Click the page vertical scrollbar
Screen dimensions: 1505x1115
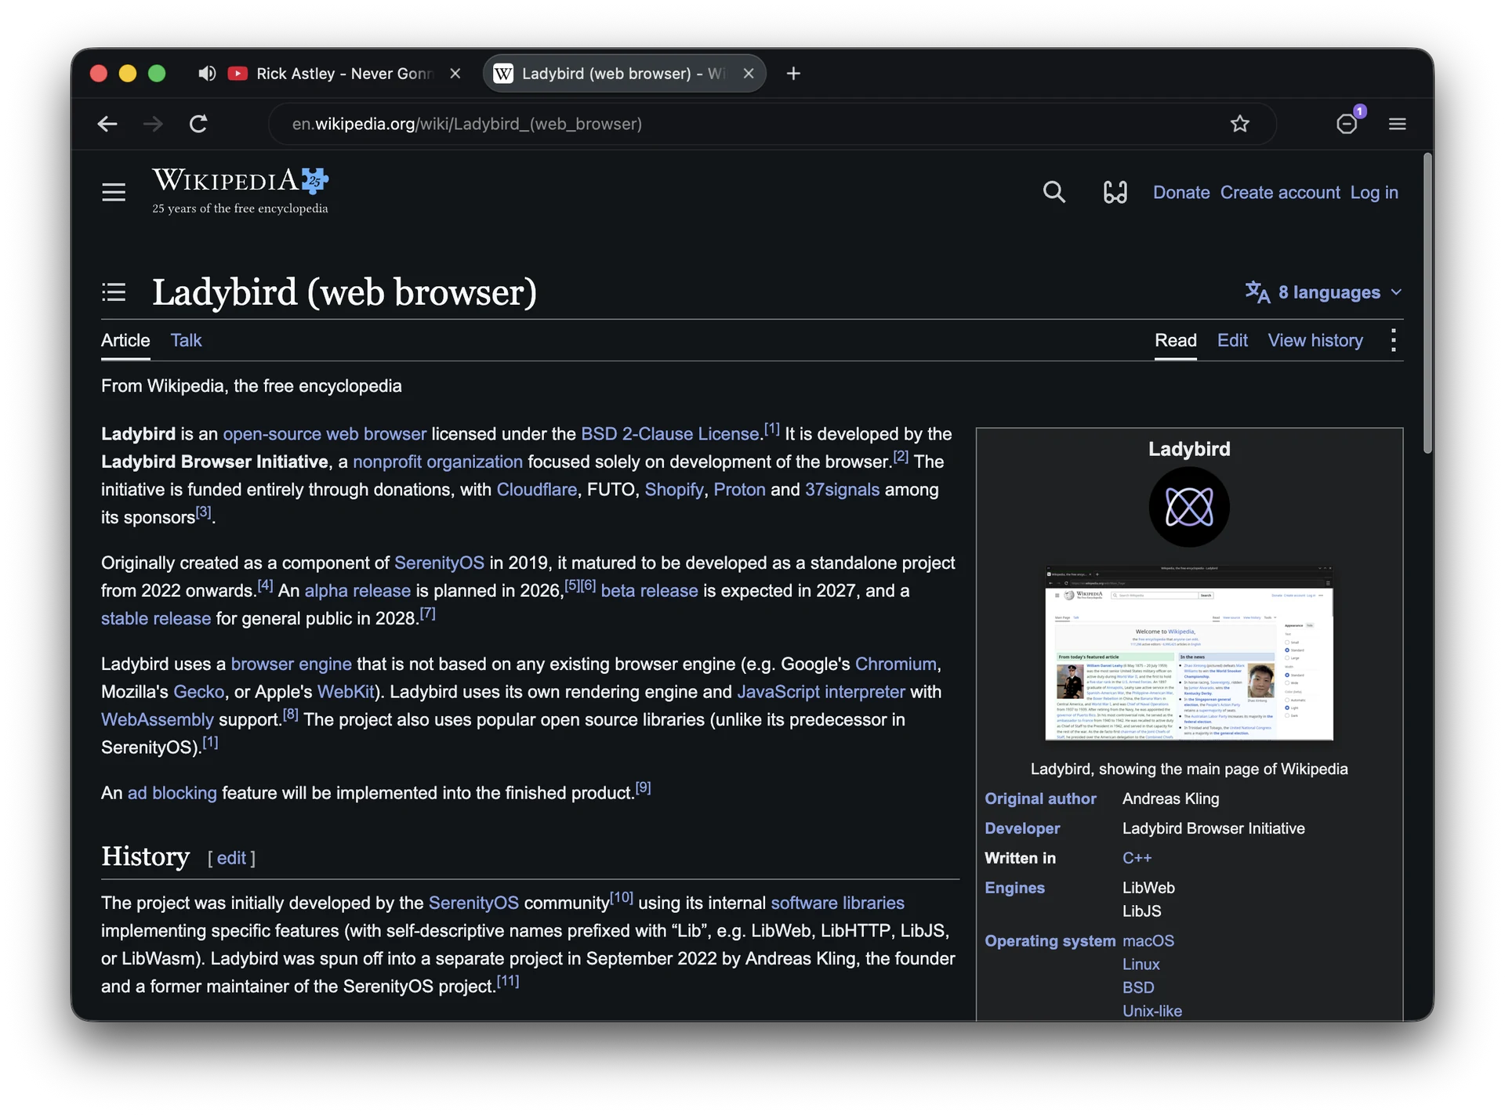pos(1427,303)
